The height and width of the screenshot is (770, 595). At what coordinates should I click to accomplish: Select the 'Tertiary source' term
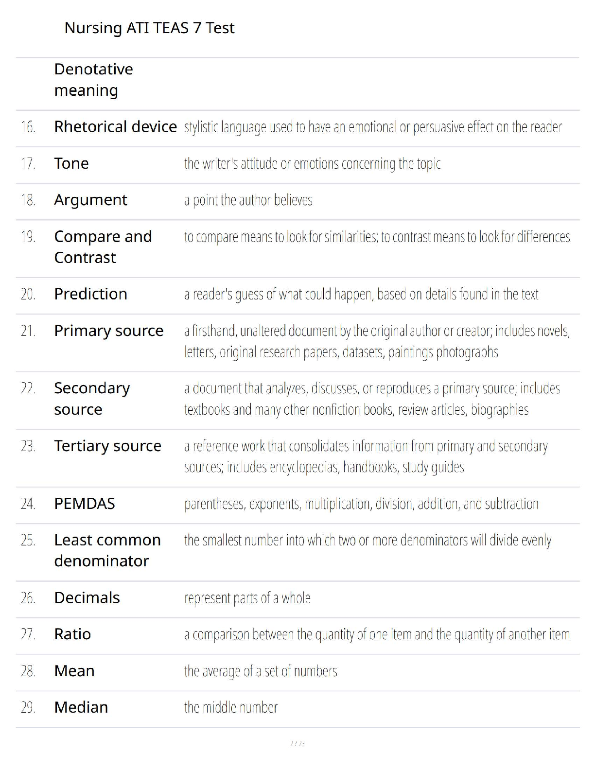point(107,446)
